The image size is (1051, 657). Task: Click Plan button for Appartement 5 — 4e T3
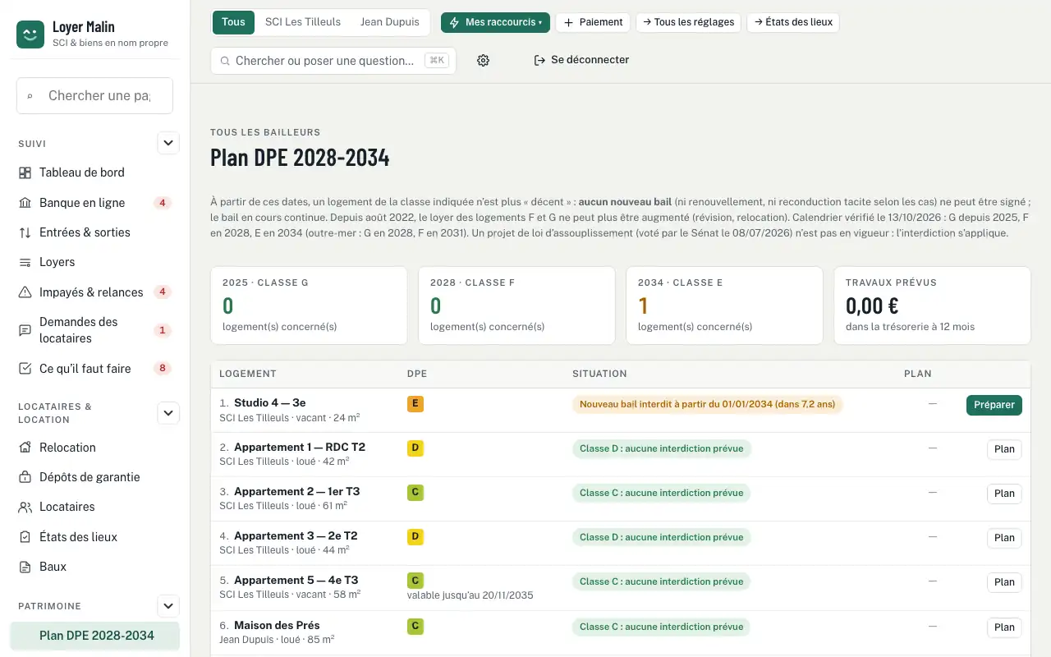coord(1004,582)
